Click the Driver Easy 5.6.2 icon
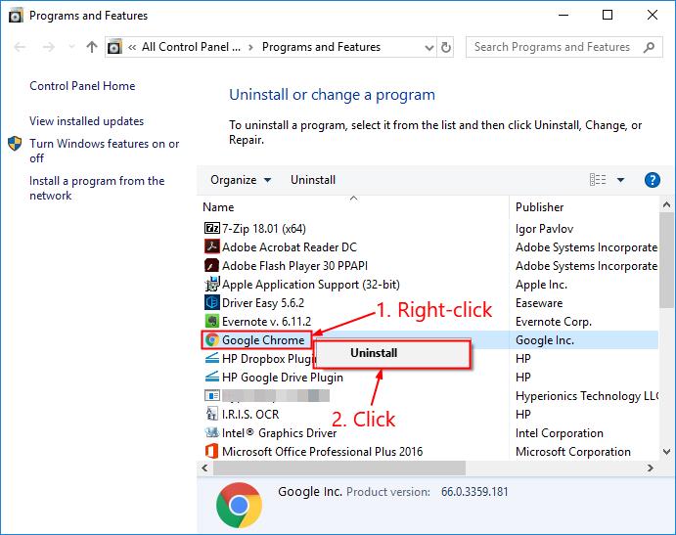The width and height of the screenshot is (676, 535). click(211, 302)
